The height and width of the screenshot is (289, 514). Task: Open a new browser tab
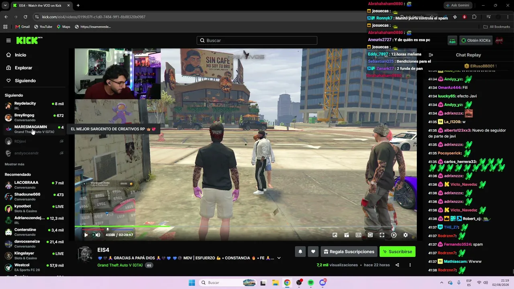point(78,6)
